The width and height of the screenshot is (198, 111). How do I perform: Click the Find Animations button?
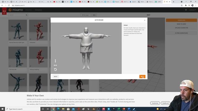[x=181, y=33]
